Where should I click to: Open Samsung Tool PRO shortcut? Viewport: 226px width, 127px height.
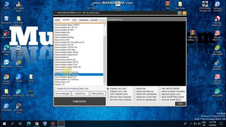coord(218,6)
